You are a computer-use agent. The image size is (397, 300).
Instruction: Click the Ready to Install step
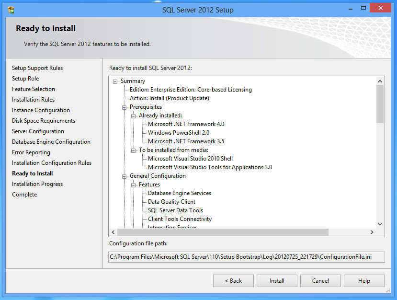pyautogui.click(x=33, y=173)
